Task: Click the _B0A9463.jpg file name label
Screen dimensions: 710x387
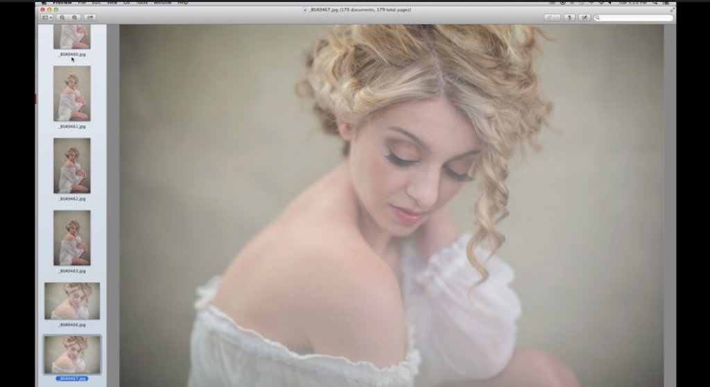Action: click(x=72, y=271)
